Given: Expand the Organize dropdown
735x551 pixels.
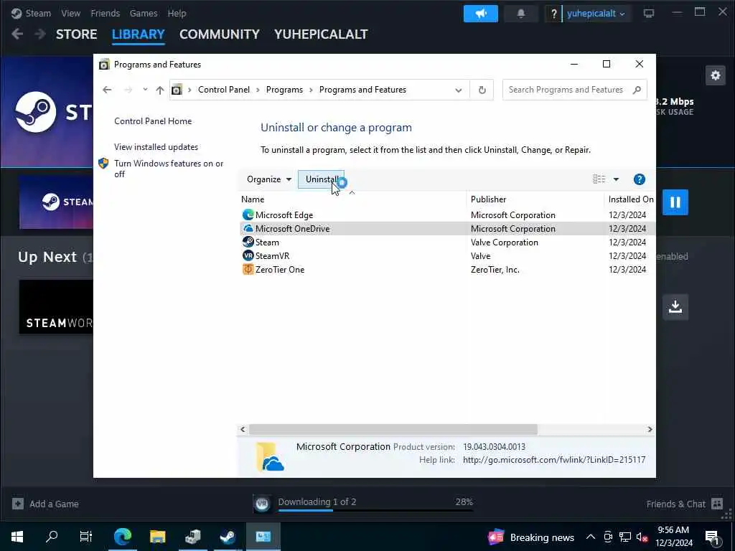Looking at the screenshot, I should (269, 179).
